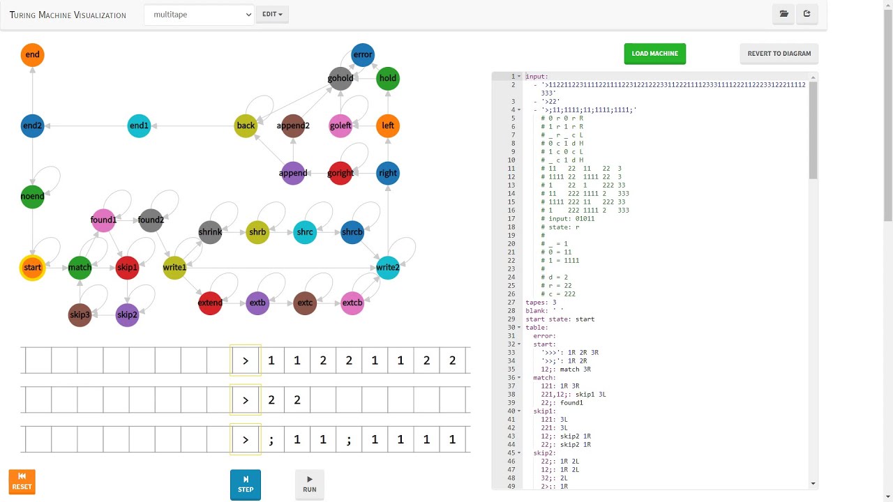Click the 'shrc' state node
This screenshot has height=502, width=893.
[305, 232]
